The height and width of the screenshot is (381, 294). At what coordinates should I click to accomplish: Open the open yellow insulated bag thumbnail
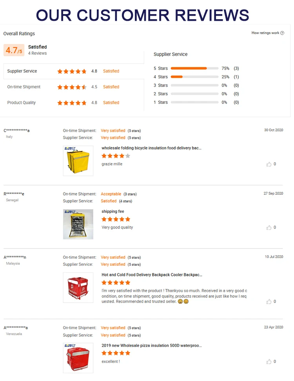[78, 224]
